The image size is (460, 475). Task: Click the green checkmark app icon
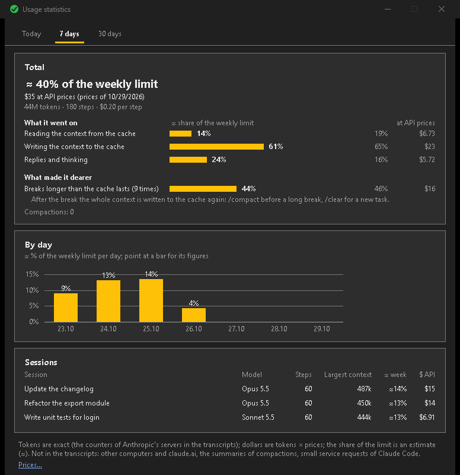coord(14,9)
